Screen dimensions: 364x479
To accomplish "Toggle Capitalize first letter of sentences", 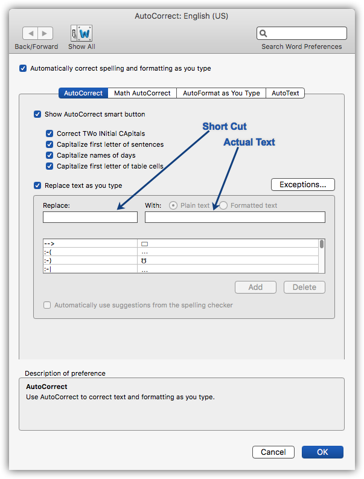I will [x=49, y=144].
